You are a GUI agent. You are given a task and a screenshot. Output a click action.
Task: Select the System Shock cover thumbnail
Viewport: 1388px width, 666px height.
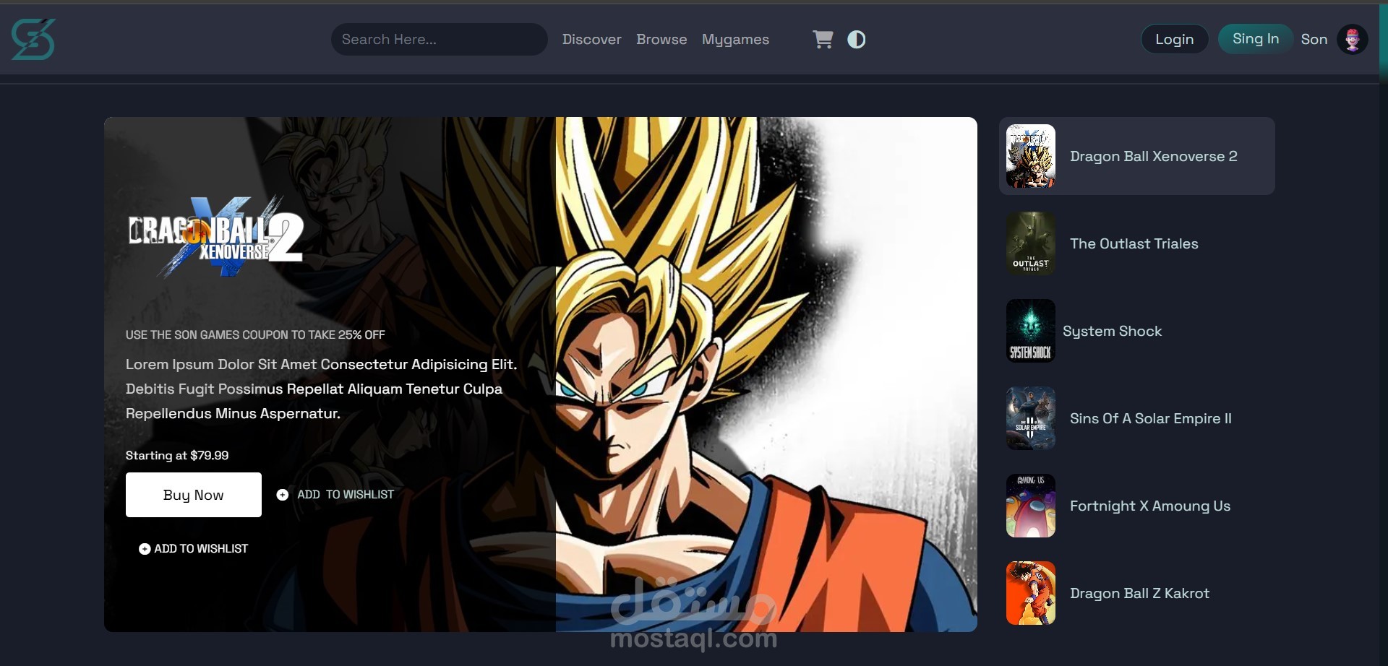1031,331
